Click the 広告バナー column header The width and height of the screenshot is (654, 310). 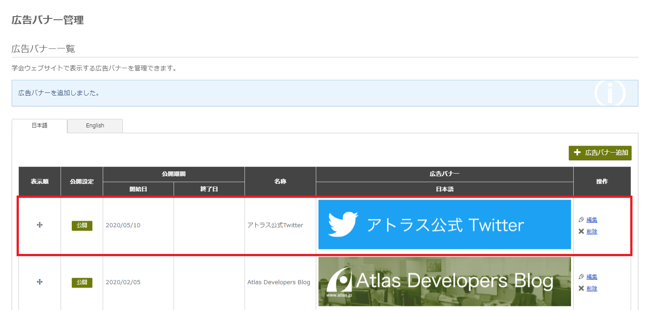445,174
